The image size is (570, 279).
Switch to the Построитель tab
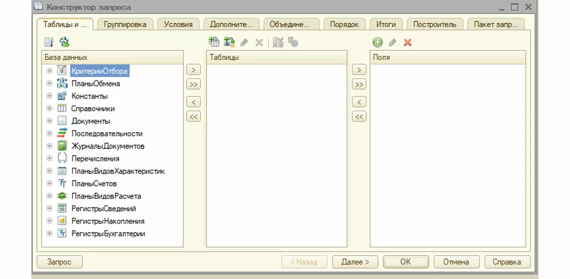click(435, 25)
